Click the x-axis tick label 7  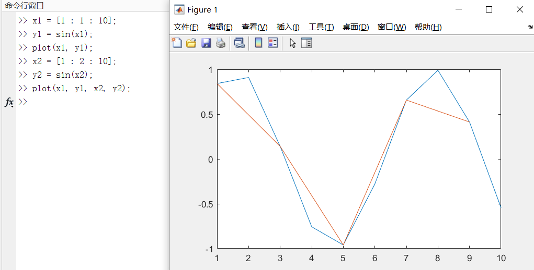(406, 258)
